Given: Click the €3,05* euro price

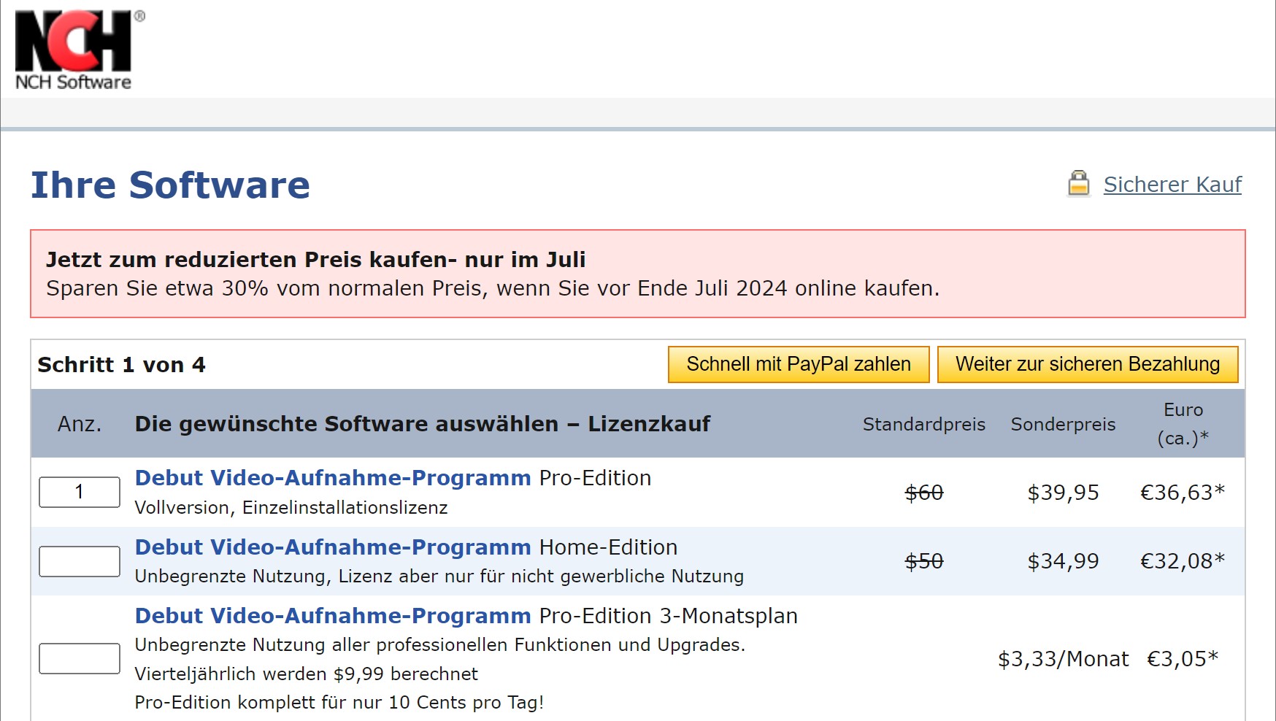Looking at the screenshot, I should coord(1183,659).
